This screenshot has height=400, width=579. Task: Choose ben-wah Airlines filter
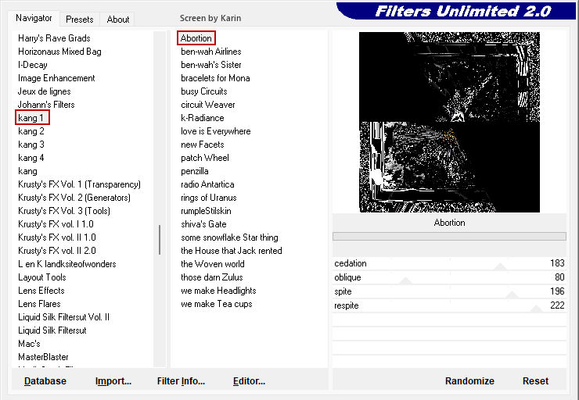click(x=210, y=52)
